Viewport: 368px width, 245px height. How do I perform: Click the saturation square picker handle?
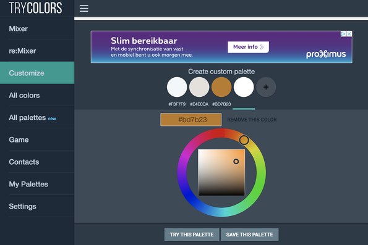(236, 162)
